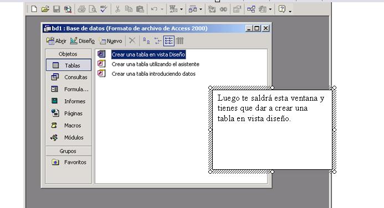Click the wizard icon beside 'utilizando el asistente'
The width and height of the screenshot is (384, 208).
[101, 64]
